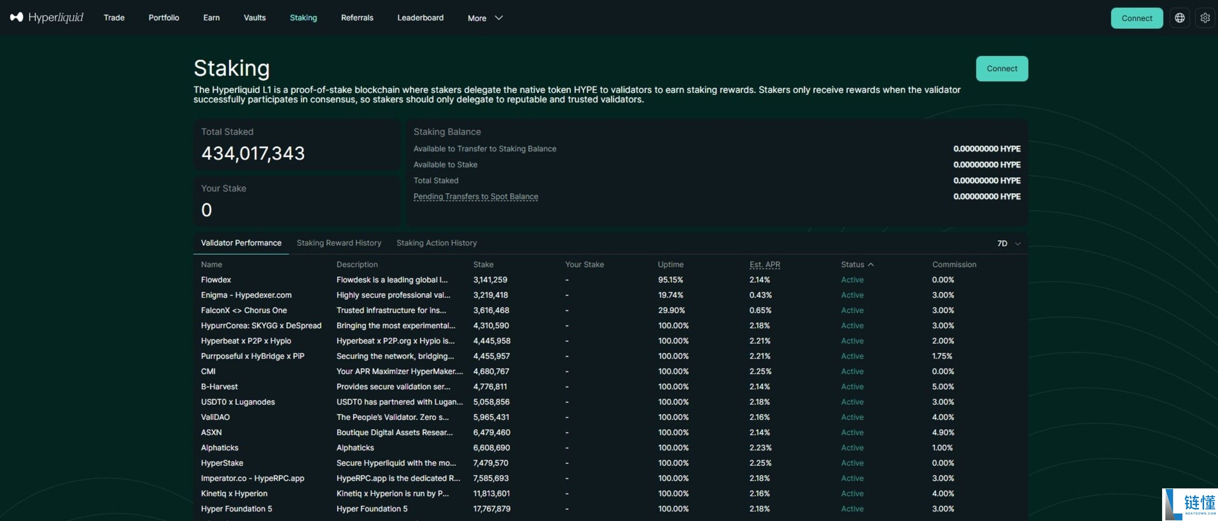Choose HypurrCorea: SKYGG x DeSpread validator
Screen dimensions: 1218x521
point(261,325)
